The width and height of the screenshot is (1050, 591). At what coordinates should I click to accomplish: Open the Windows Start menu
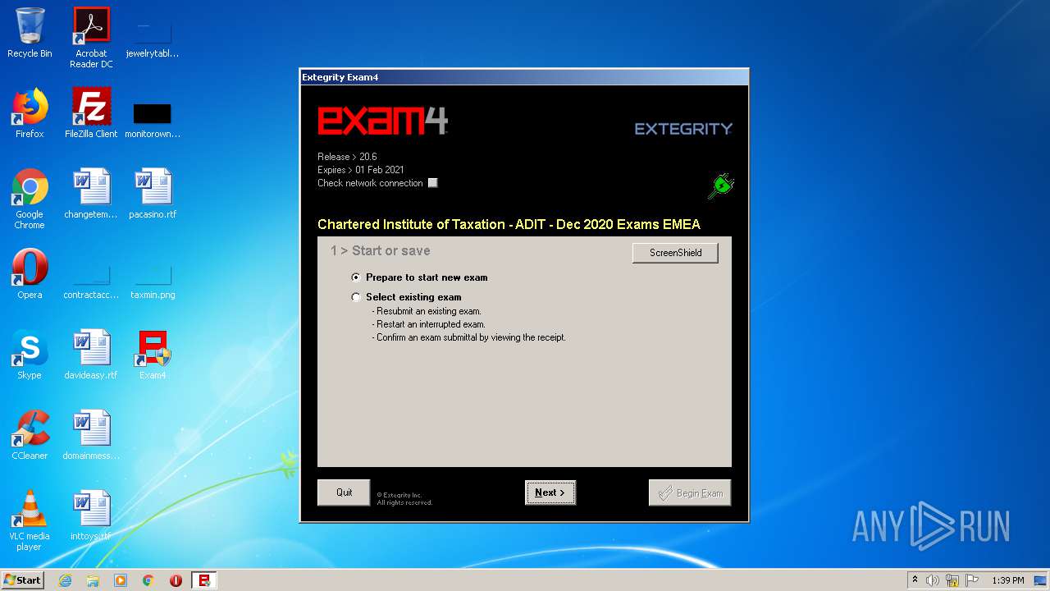(23, 580)
